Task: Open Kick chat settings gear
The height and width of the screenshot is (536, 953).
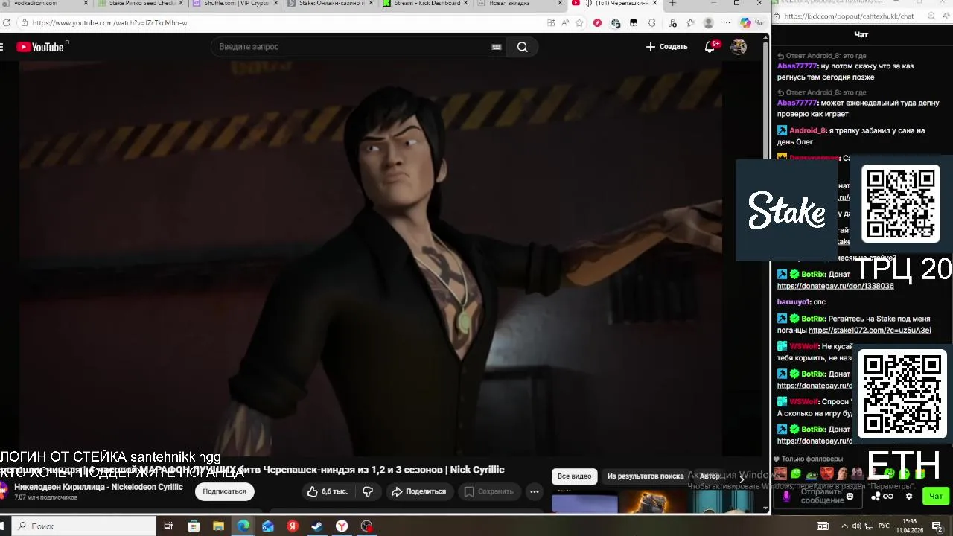Action: (x=908, y=497)
